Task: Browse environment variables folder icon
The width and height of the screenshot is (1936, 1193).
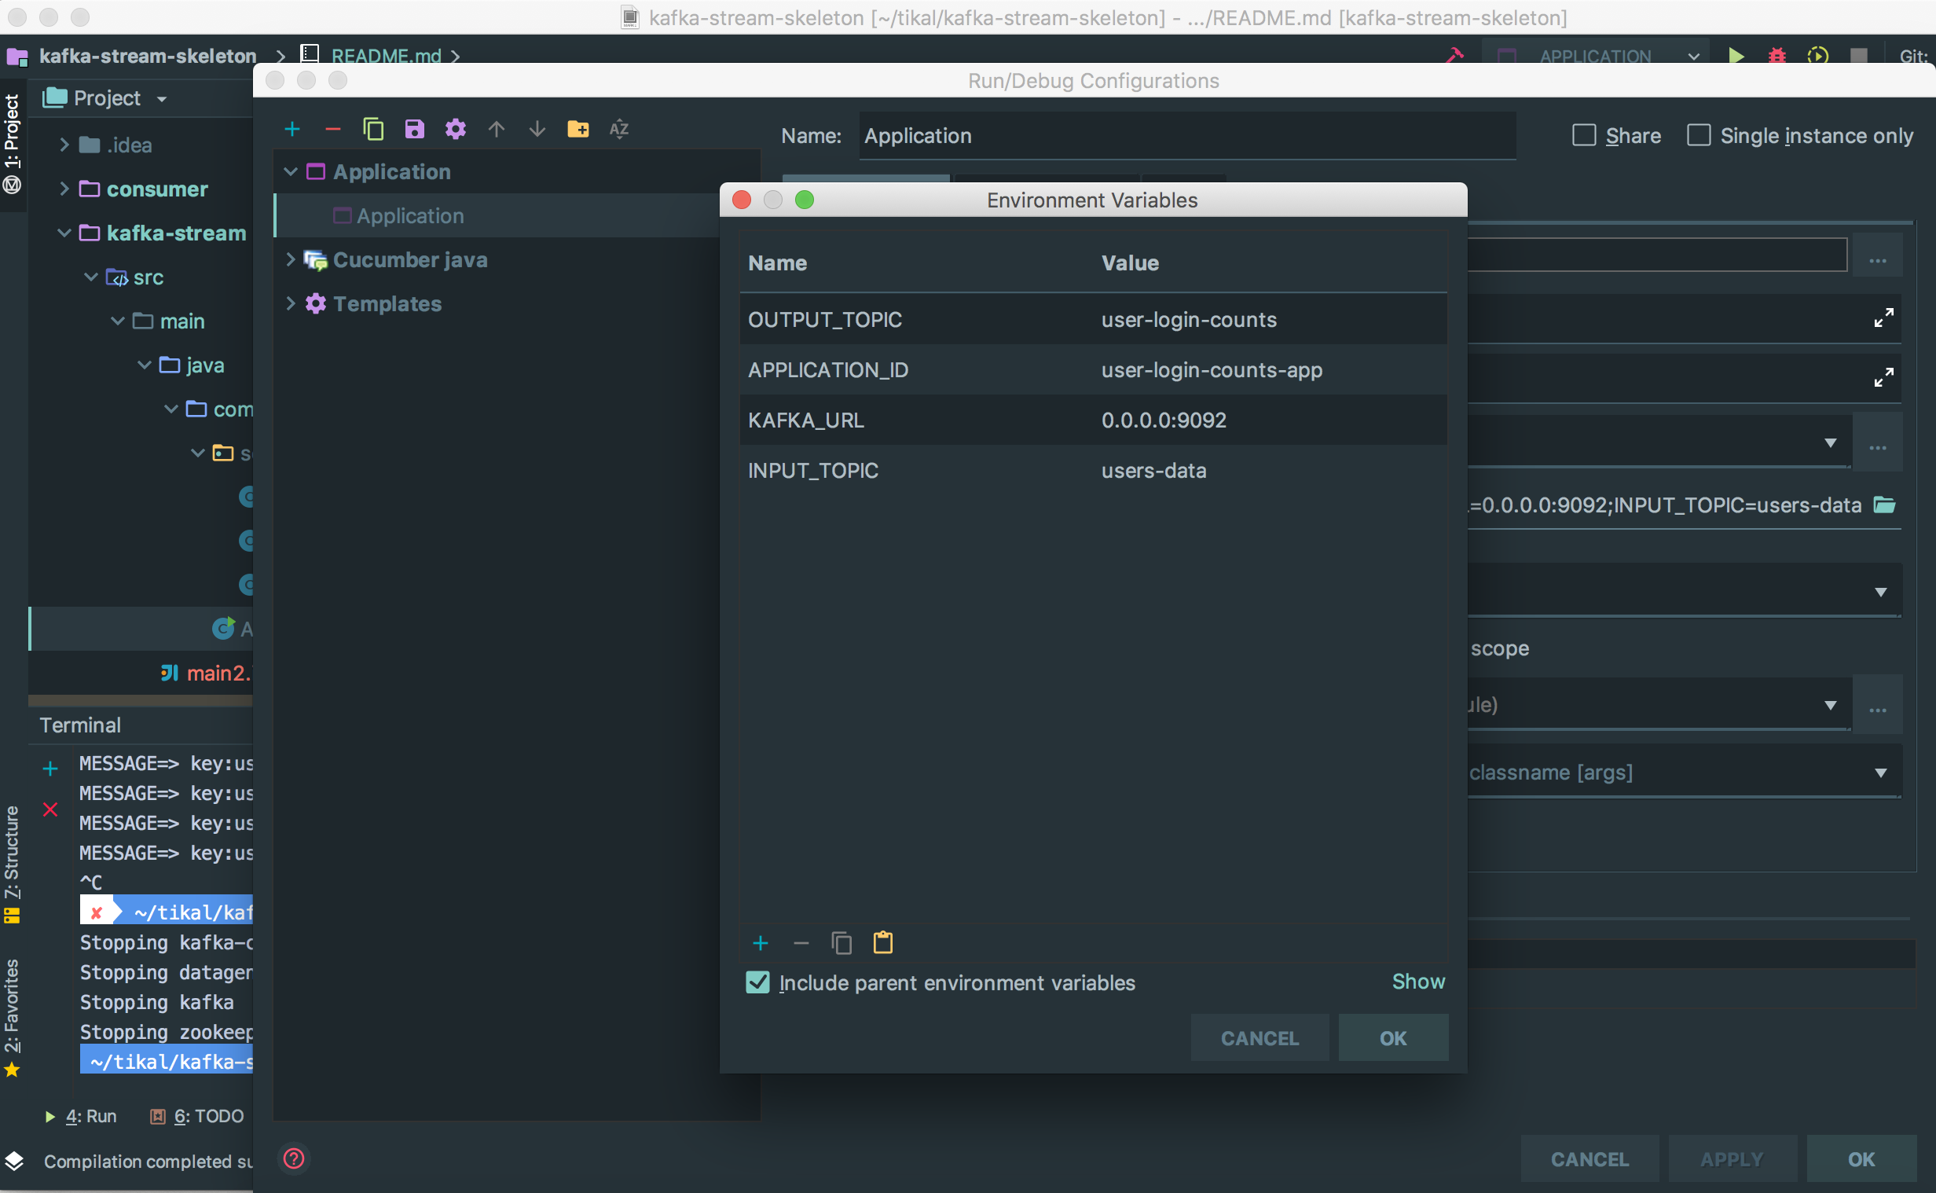Action: click(1884, 505)
